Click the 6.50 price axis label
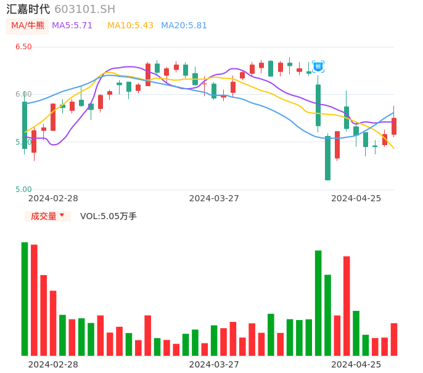Screen dimensions: 423x373 tap(23, 47)
